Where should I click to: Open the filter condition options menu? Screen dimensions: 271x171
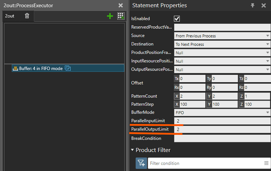(x=266, y=163)
